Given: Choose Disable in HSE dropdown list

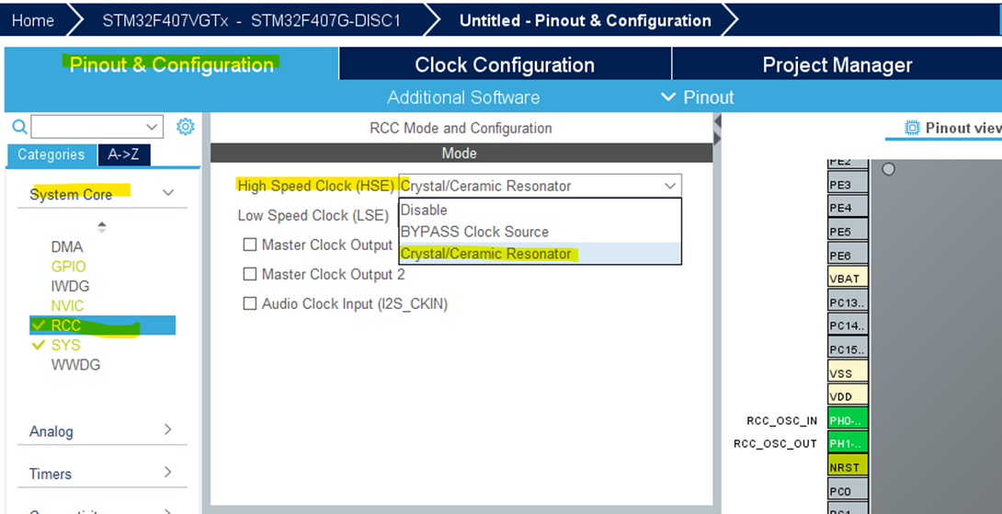Looking at the screenshot, I should click(540, 210).
